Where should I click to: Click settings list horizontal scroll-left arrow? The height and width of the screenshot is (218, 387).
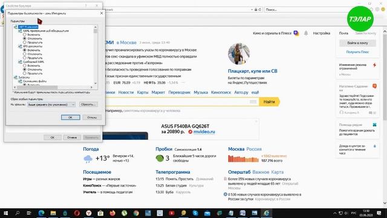(15, 87)
